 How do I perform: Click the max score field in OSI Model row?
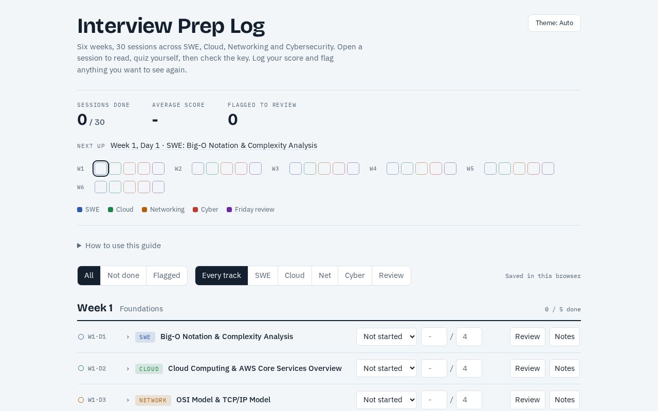click(469, 400)
